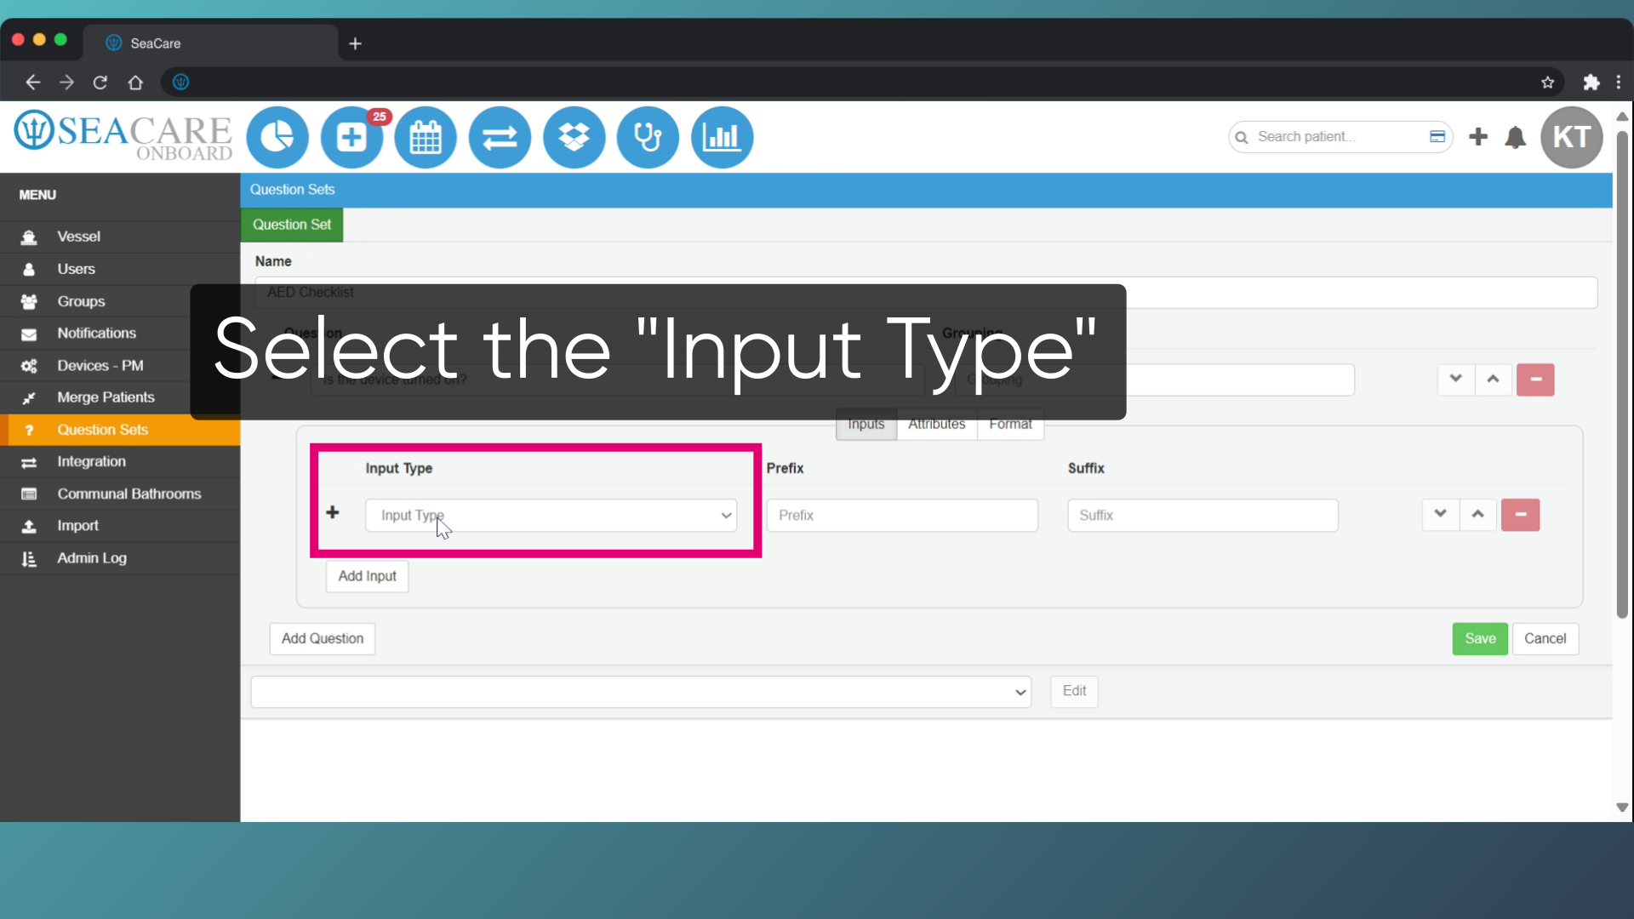
Task: Open Groups in the side menu
Action: pos(120,301)
